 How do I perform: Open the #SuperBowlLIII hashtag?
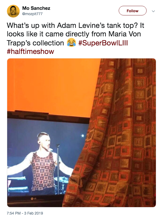point(103,43)
